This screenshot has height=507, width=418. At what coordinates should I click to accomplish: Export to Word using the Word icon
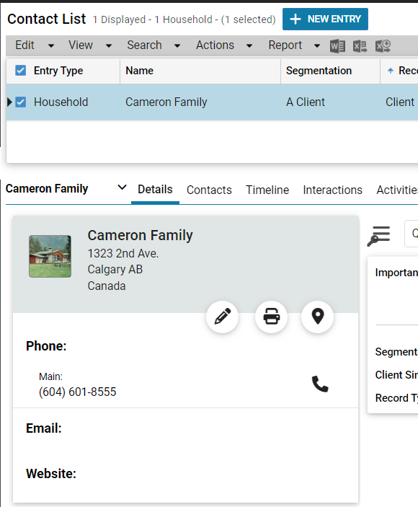coord(337,46)
